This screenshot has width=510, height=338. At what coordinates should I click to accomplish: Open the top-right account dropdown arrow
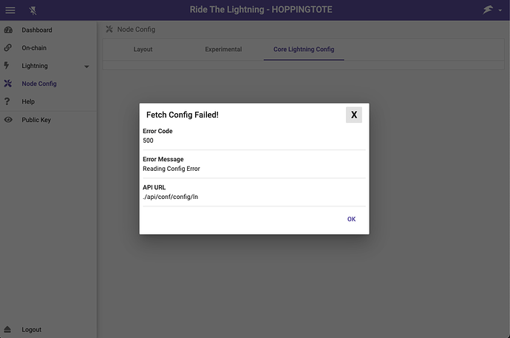point(500,10)
